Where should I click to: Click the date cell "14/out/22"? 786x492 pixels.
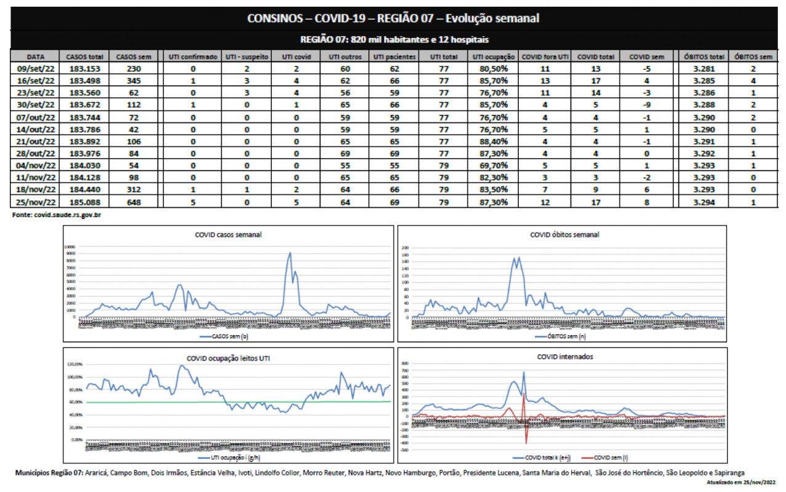pyautogui.click(x=36, y=130)
